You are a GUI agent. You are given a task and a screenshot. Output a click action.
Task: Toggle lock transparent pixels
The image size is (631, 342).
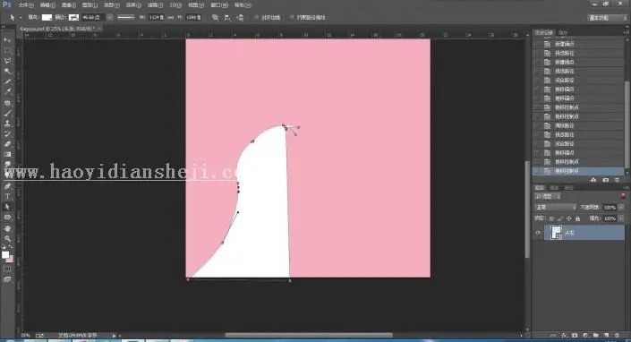[551, 218]
